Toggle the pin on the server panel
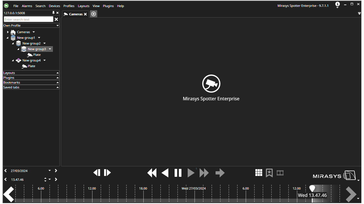 pos(53,13)
